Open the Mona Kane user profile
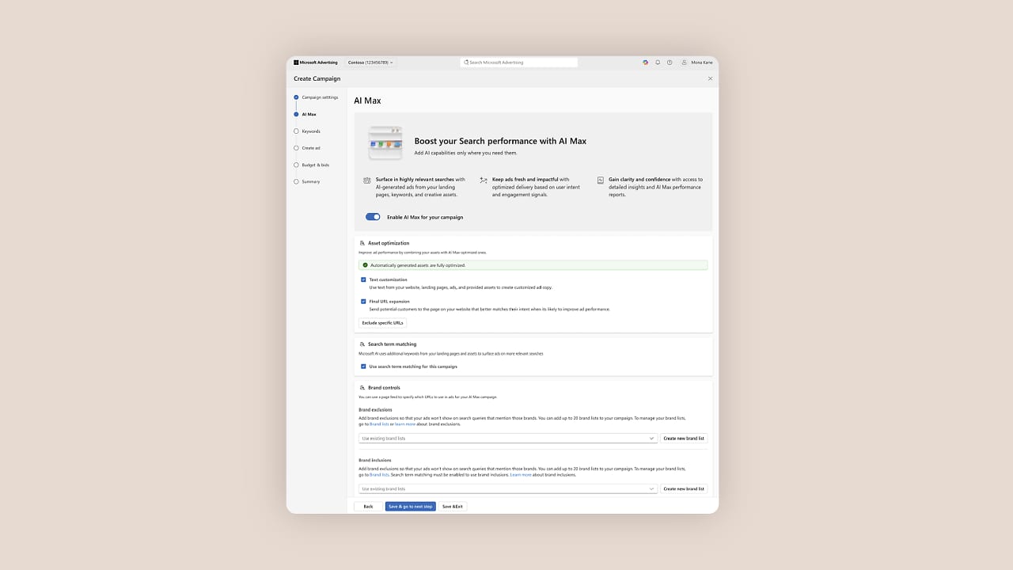This screenshot has height=570, width=1013. pos(696,63)
